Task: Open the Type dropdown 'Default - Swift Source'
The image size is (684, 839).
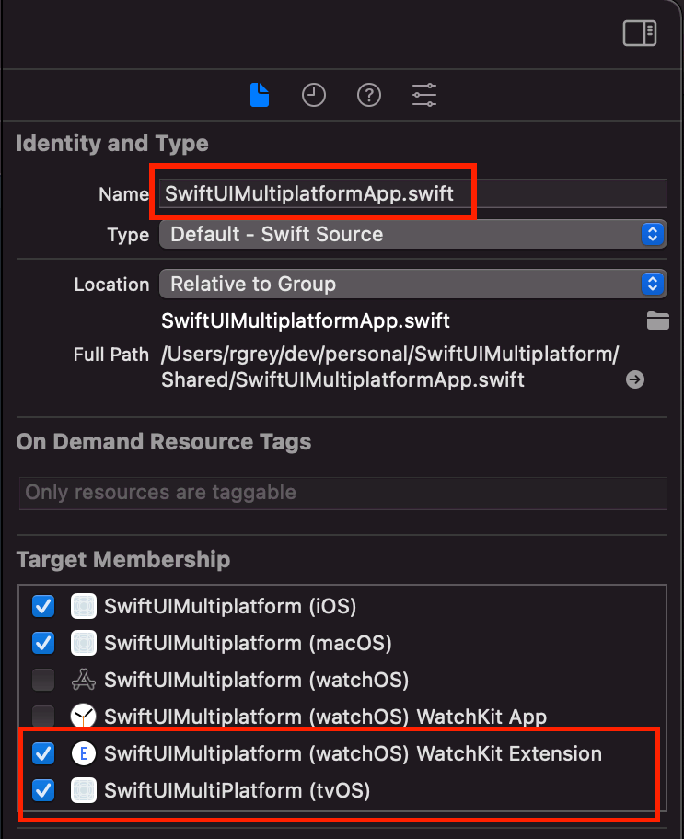Action: click(412, 234)
